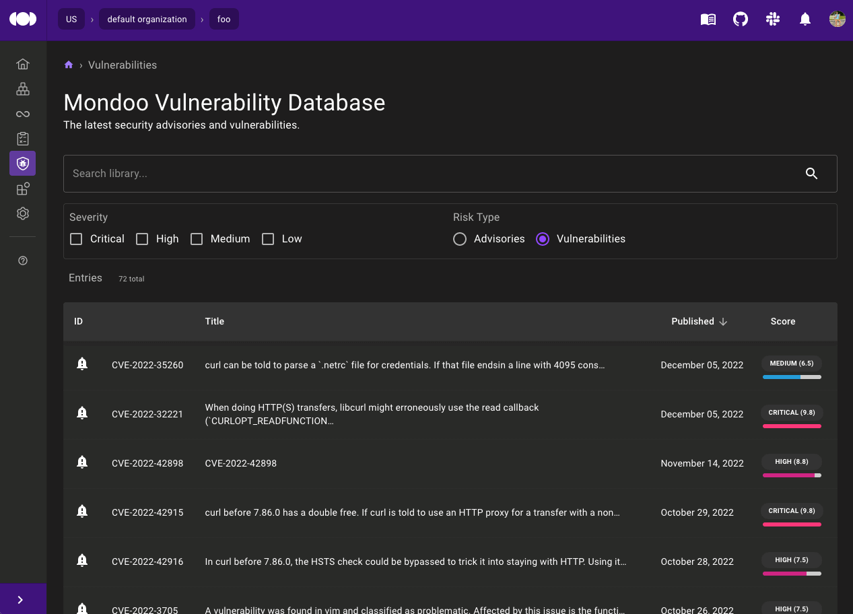Open the US region breadcrumb dropdown

pyautogui.click(x=71, y=19)
